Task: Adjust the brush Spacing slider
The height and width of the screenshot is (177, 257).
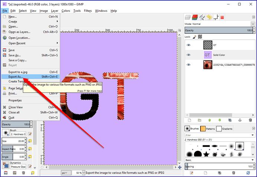Action: tap(219, 166)
